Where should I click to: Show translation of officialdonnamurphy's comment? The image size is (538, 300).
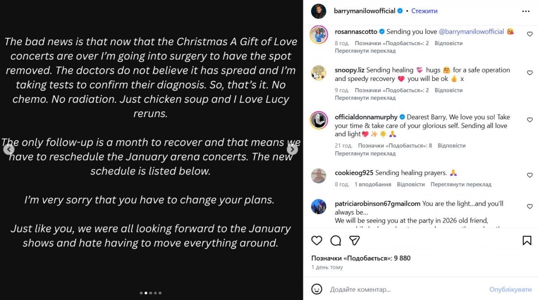coord(365,153)
